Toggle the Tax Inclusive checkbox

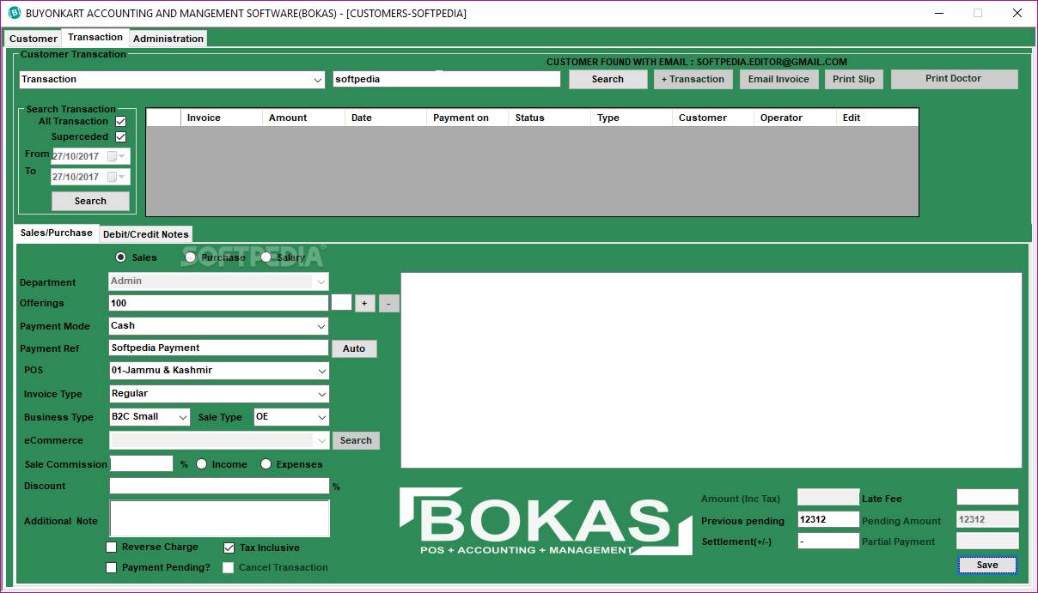[229, 548]
